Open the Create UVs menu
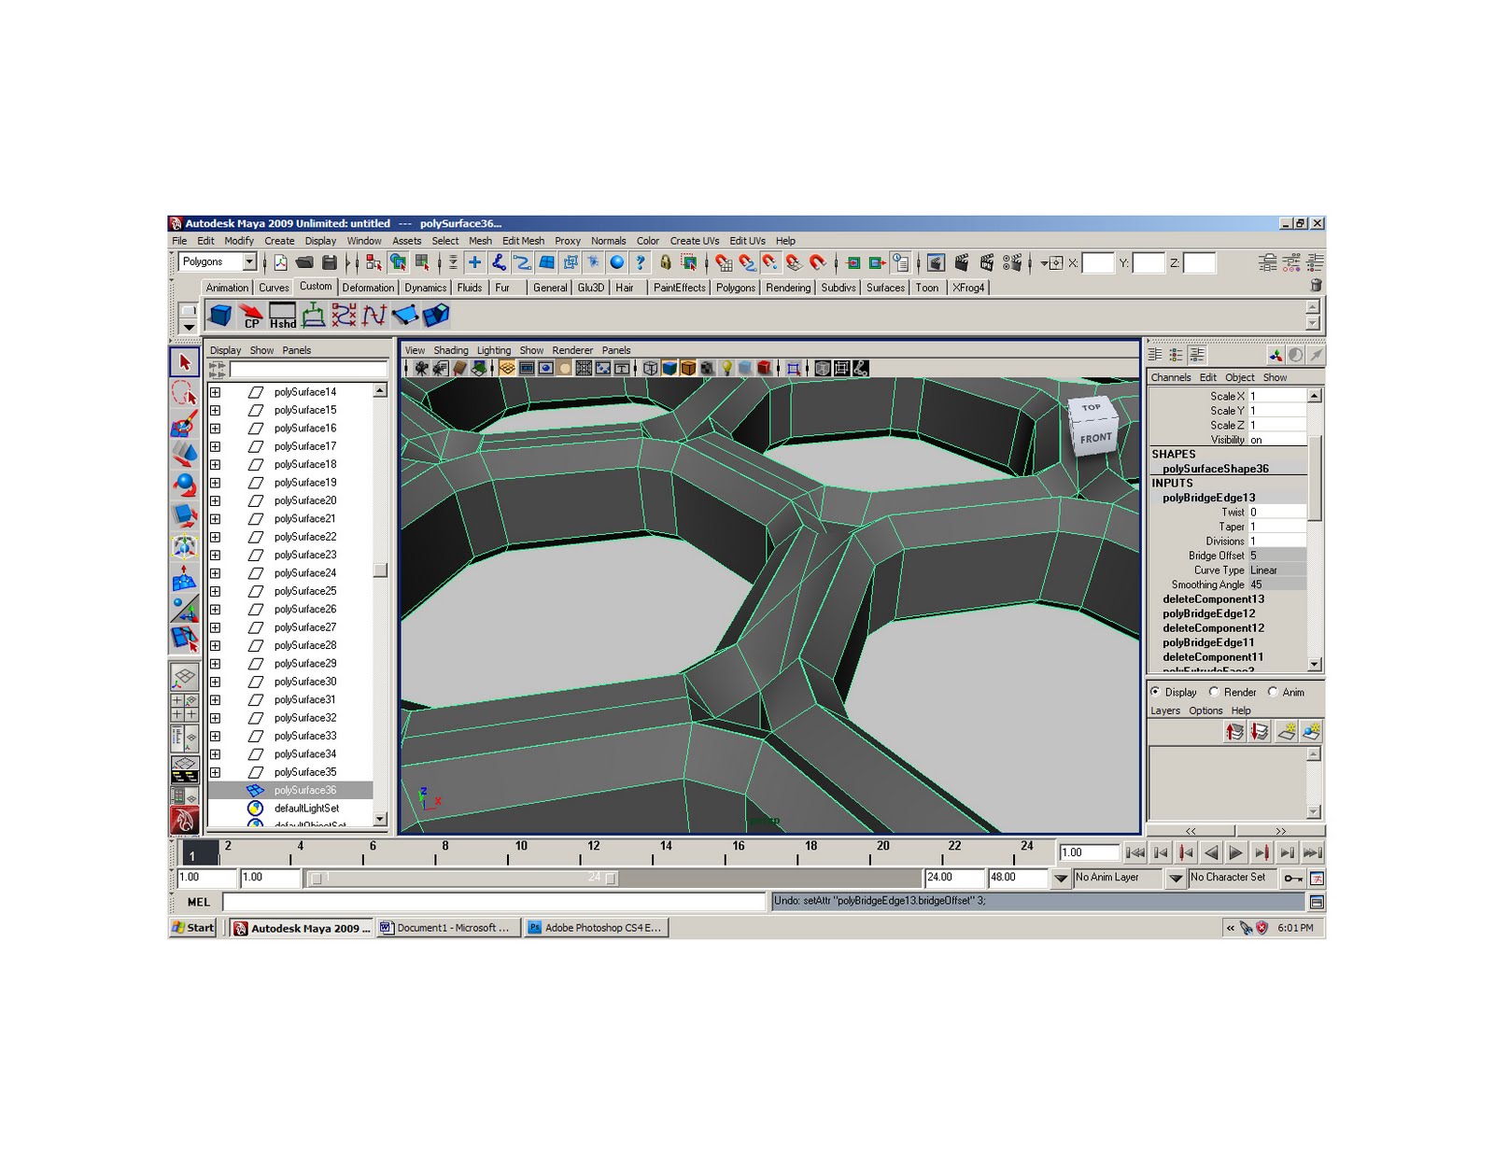Viewport: 1494px width, 1154px height. click(x=694, y=241)
